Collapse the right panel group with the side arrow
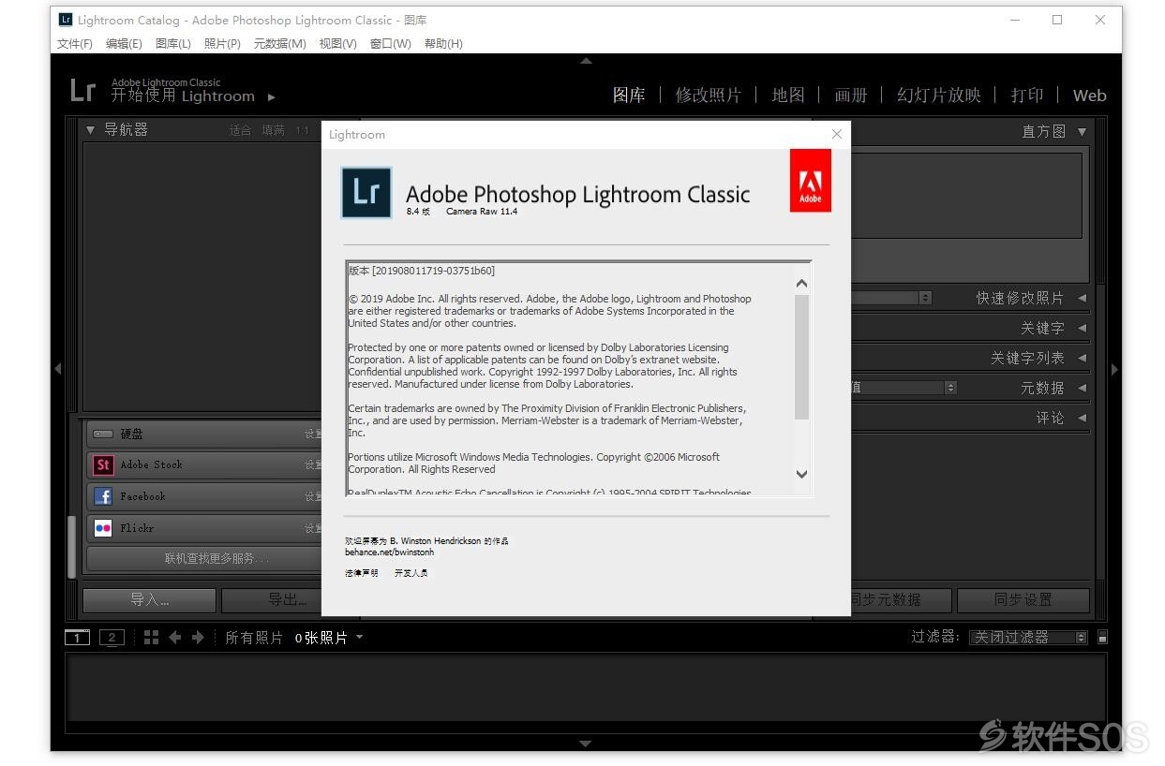 coord(1114,369)
